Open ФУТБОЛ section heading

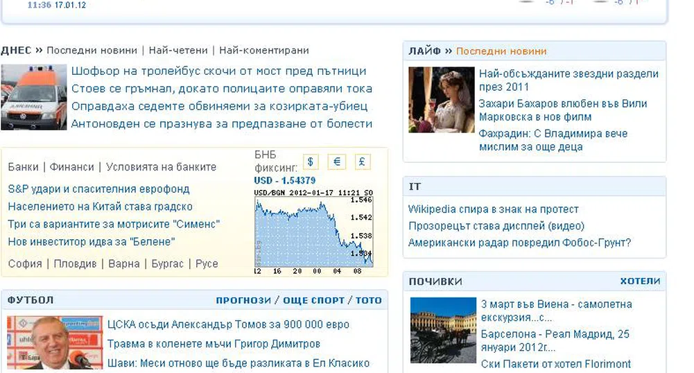(30, 300)
